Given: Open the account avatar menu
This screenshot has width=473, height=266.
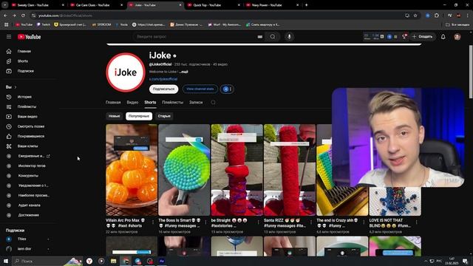Looking at the screenshot, I should (457, 37).
